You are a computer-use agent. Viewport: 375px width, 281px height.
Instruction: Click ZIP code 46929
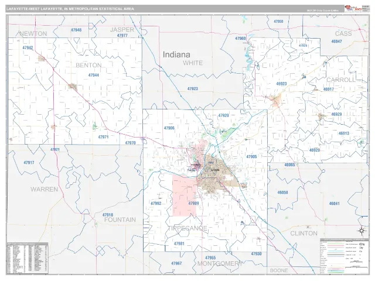[336, 115]
